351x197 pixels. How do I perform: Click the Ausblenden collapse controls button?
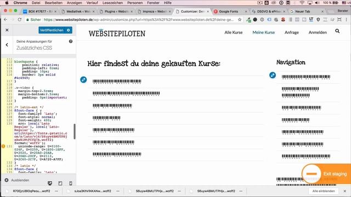point(17,180)
